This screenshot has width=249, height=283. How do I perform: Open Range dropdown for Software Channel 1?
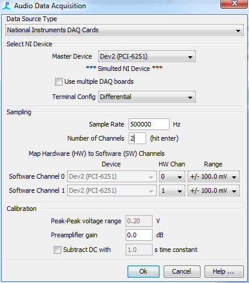pos(213,190)
